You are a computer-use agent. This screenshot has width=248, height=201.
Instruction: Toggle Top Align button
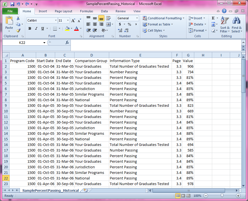tap(88, 18)
